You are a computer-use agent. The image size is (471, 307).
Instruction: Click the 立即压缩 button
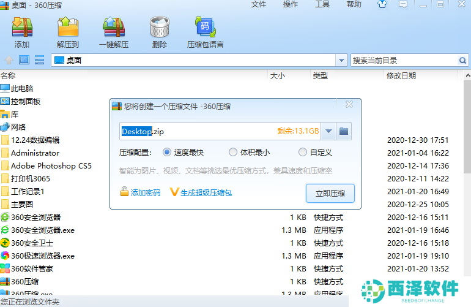click(330, 194)
